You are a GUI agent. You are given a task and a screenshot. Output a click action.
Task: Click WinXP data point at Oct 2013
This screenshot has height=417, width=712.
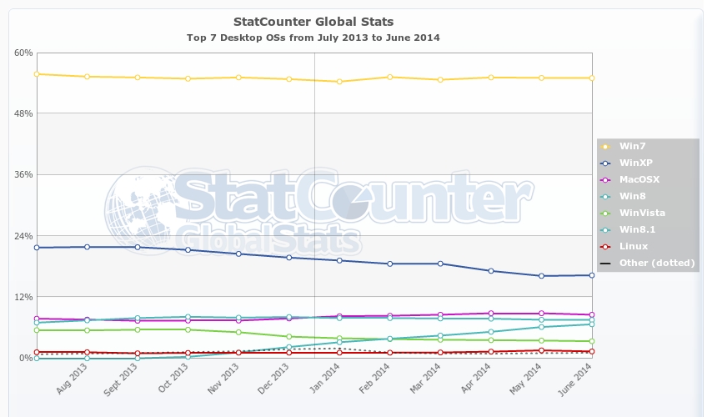[188, 250]
